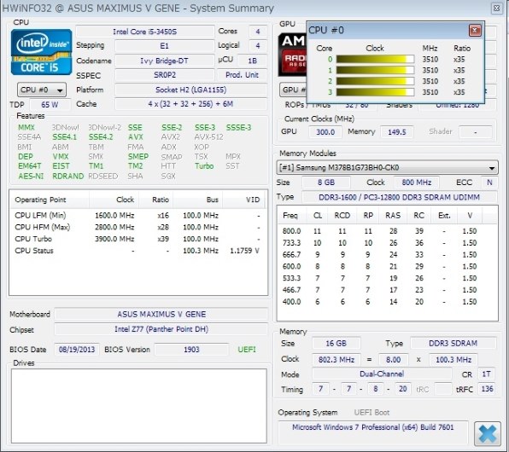Screen dimensions: 509x452
Task: Click the Intel Core i5 logo
Action: point(41,52)
